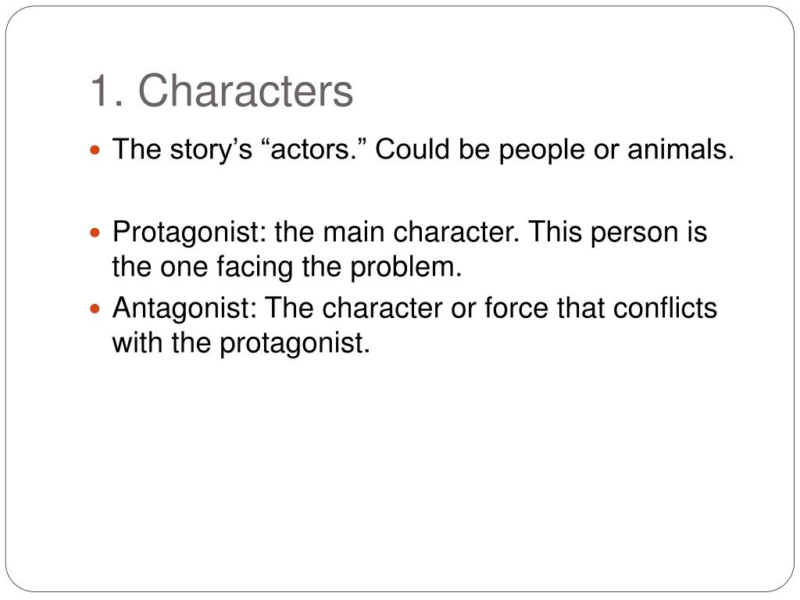The width and height of the screenshot is (800, 600).
Task: Click the phrase "the main character."
Action: point(396,232)
